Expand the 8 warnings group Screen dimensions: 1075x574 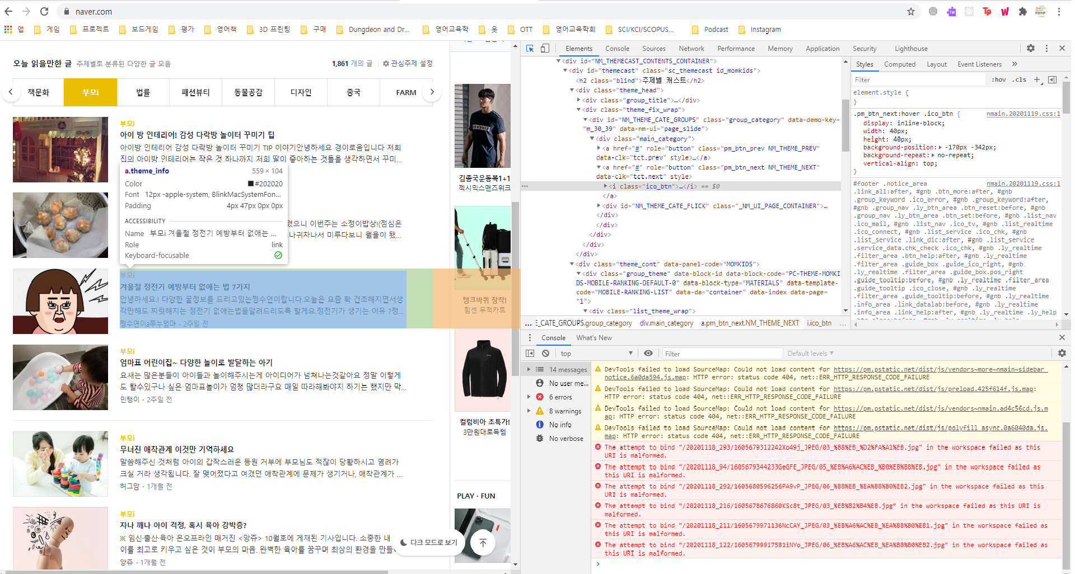(529, 411)
